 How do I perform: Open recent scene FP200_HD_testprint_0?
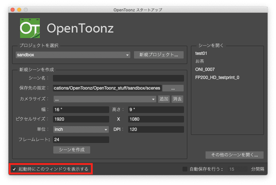[x=217, y=78]
